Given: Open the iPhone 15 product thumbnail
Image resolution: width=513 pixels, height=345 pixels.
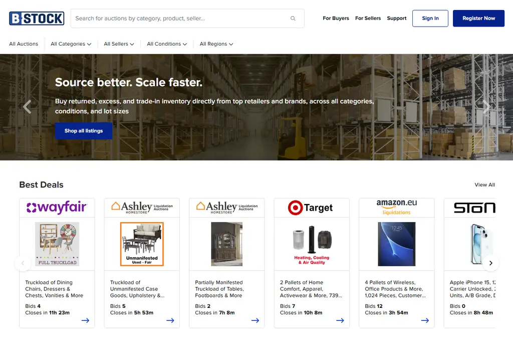Looking at the screenshot, I should [x=480, y=244].
